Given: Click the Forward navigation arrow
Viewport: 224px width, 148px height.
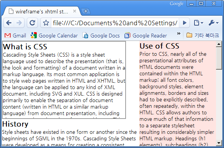Looking at the screenshot, I should (19, 23).
